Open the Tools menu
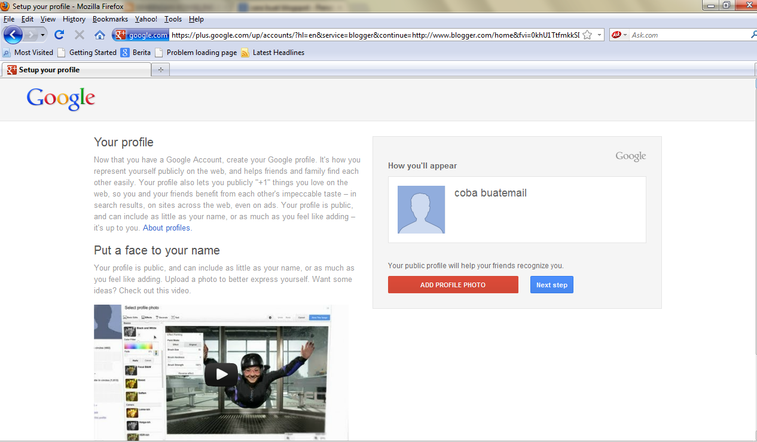 click(173, 19)
